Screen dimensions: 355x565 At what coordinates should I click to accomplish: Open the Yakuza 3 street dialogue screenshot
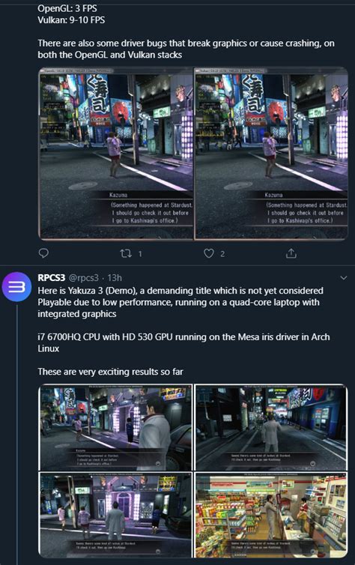click(x=115, y=427)
